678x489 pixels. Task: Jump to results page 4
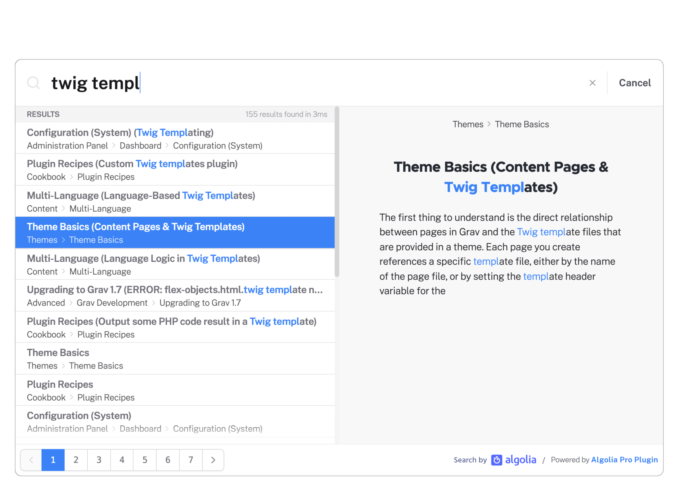[x=122, y=460]
